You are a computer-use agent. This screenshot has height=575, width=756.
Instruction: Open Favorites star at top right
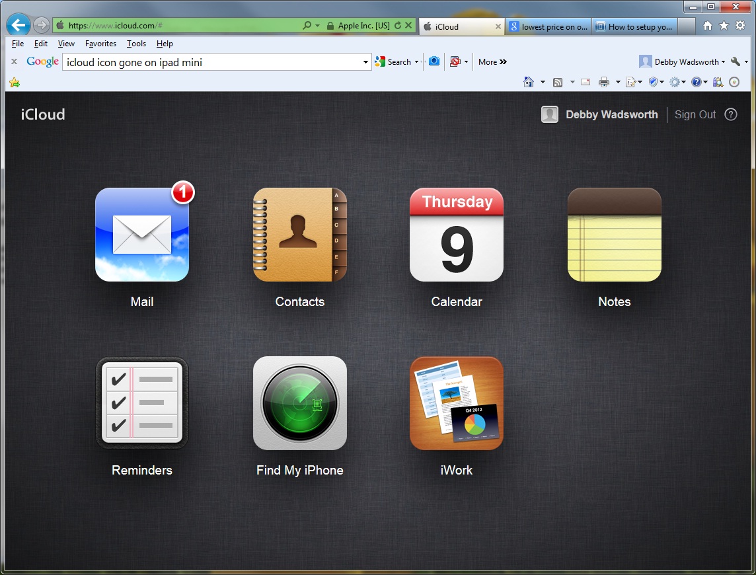pyautogui.click(x=724, y=26)
